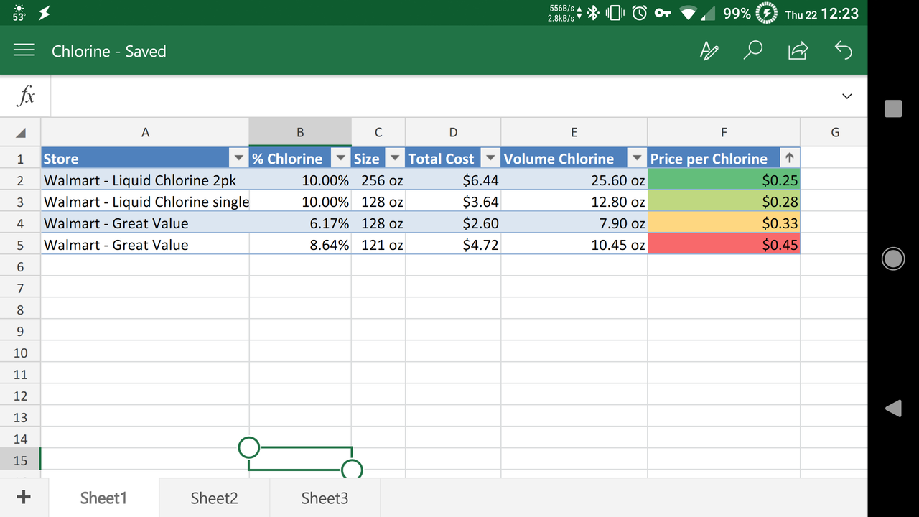Image resolution: width=919 pixels, height=517 pixels.
Task: Open the Store column filter dropdown
Action: pos(238,158)
